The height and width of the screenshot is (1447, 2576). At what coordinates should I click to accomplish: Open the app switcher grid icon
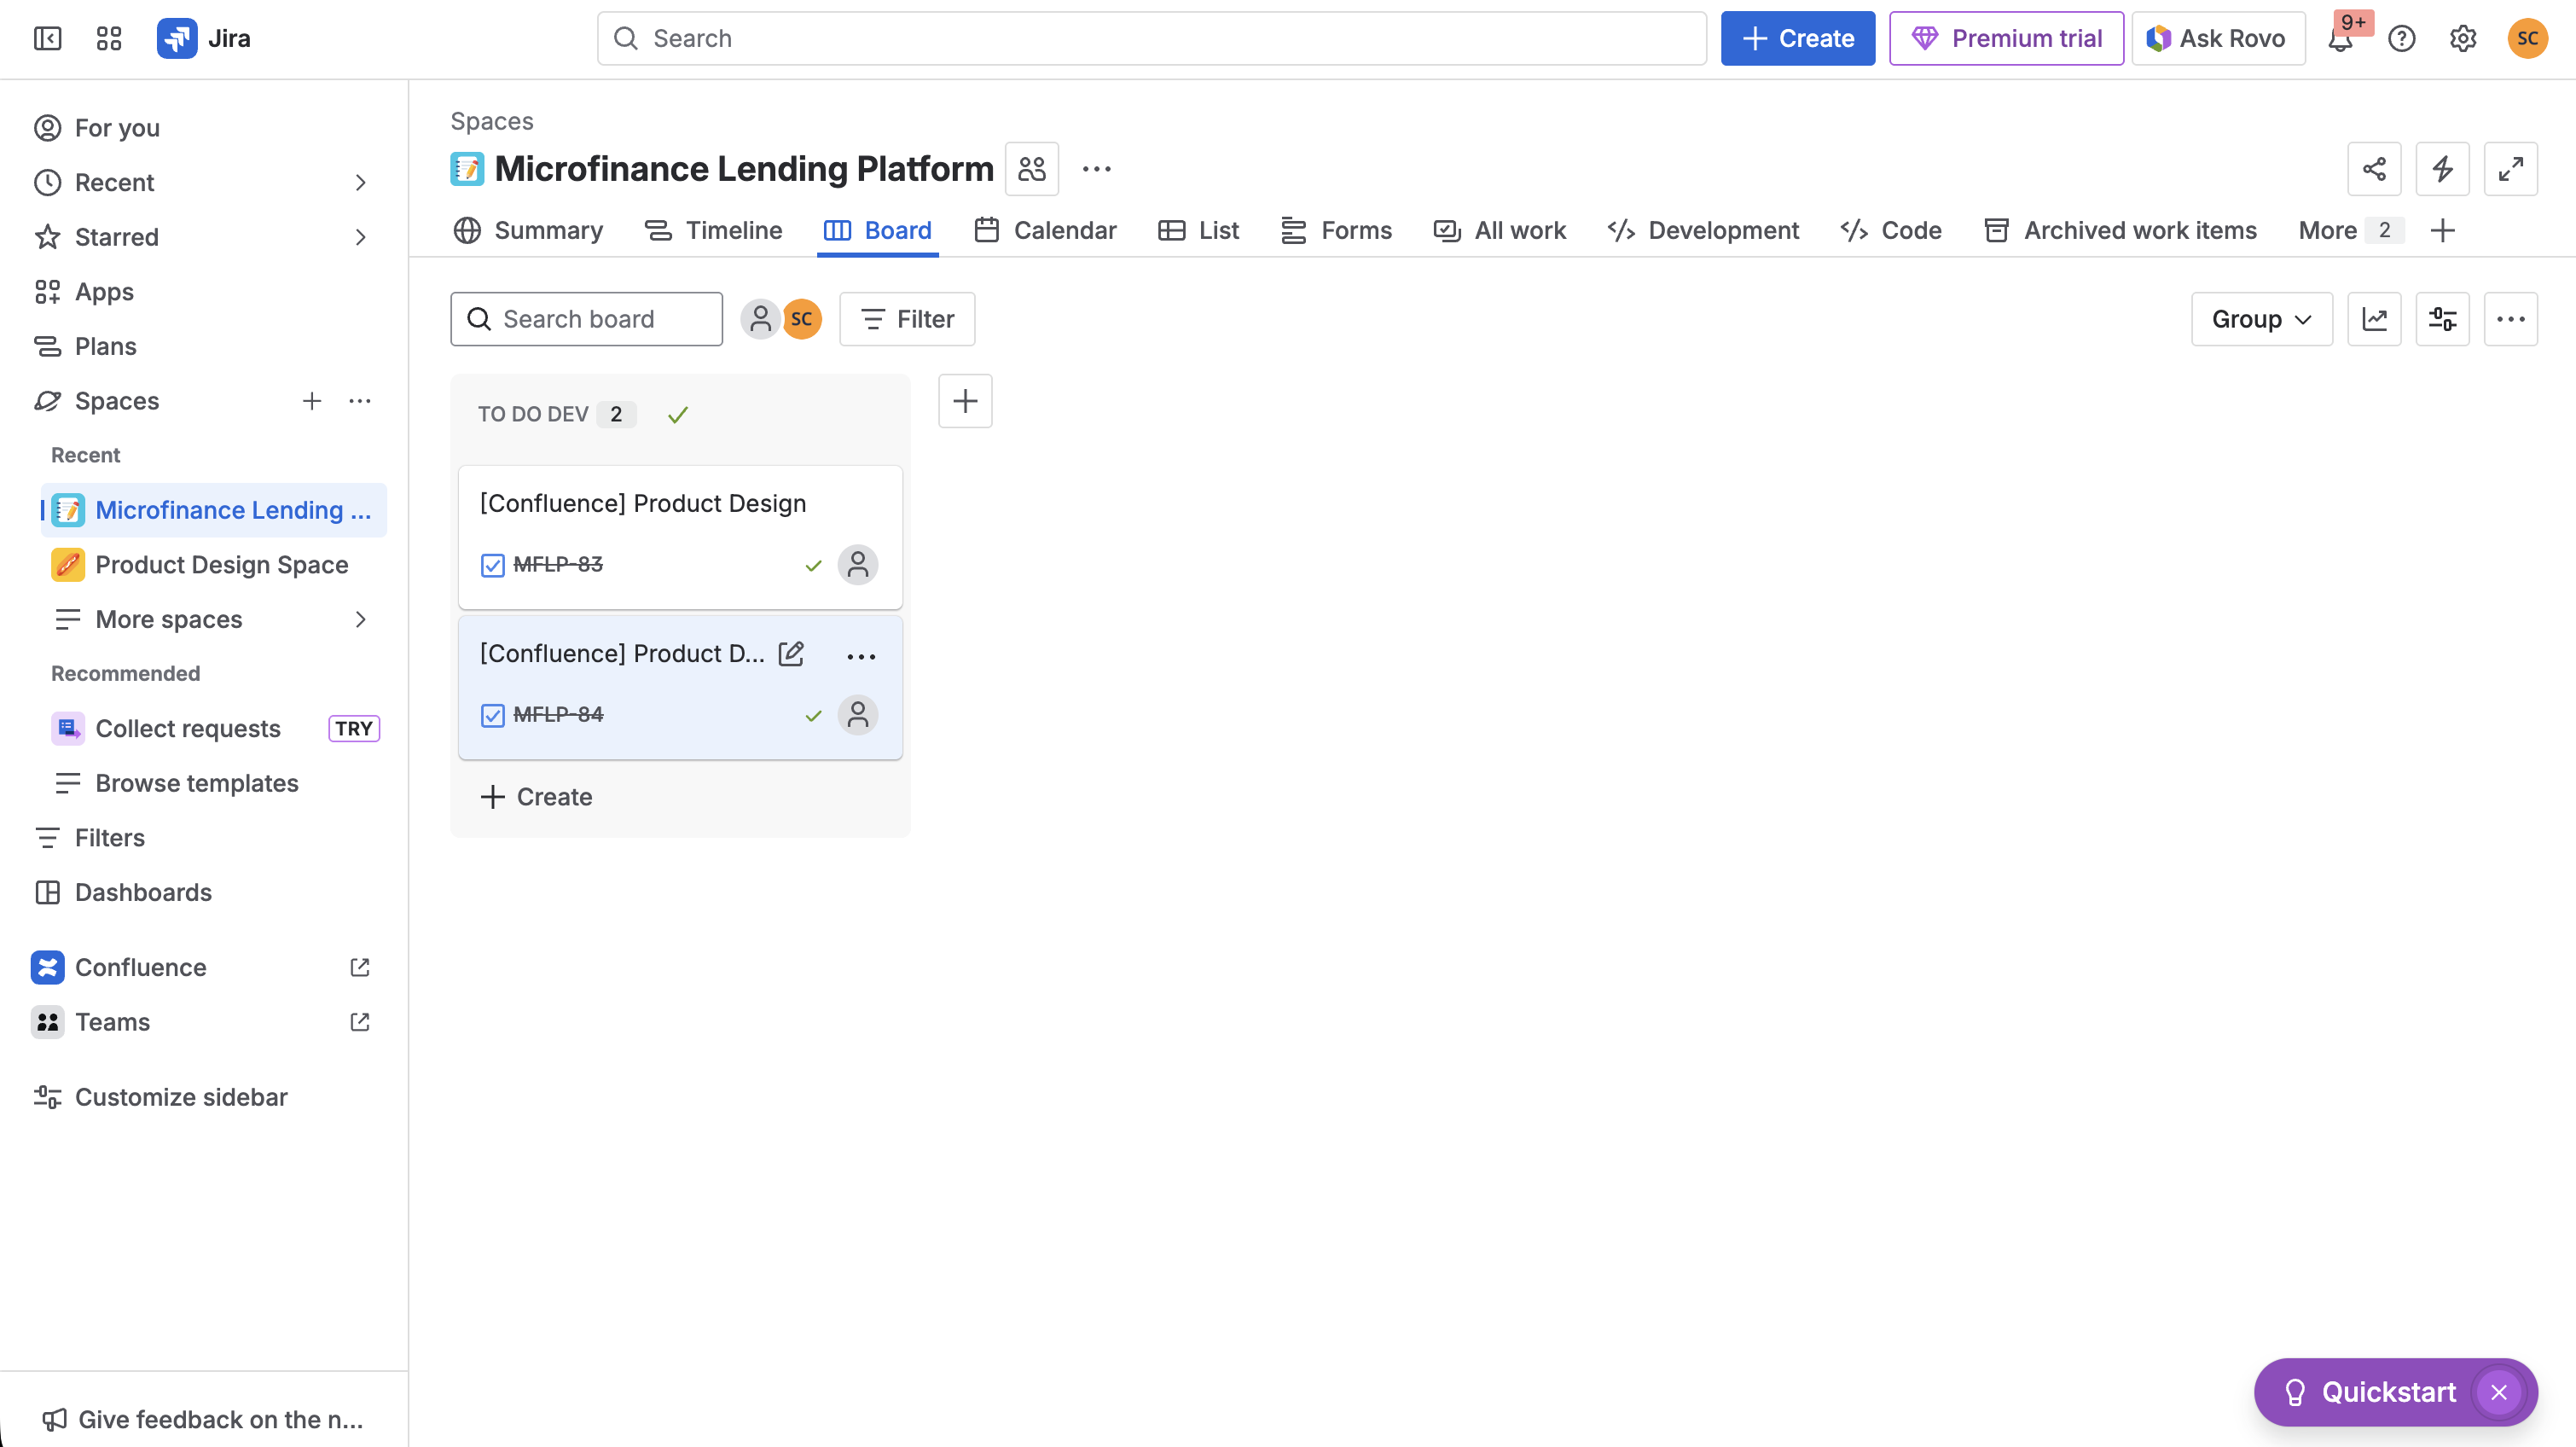tap(108, 39)
